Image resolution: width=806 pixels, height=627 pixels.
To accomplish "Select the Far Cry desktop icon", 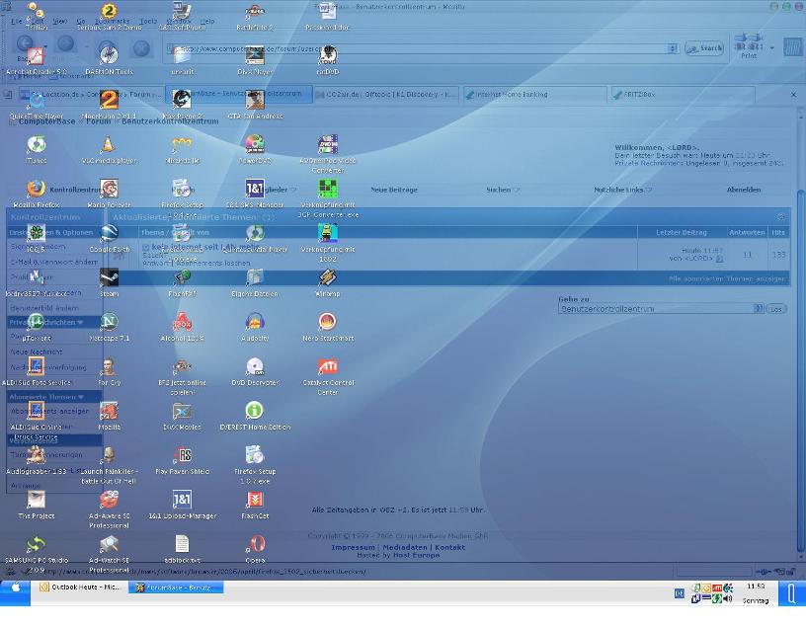I will [109, 371].
